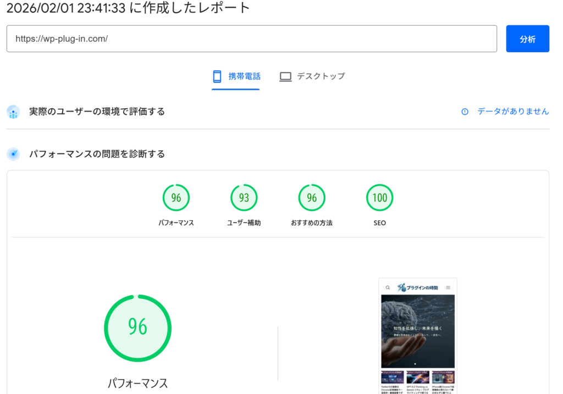Jump to the small パフォーマンス 96 score gauge
Viewport: 563px width, 394px height.
(x=176, y=198)
